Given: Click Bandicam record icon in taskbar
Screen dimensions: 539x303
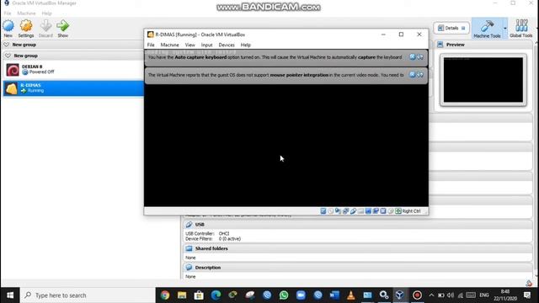Looking at the screenshot, I should [x=417, y=295].
